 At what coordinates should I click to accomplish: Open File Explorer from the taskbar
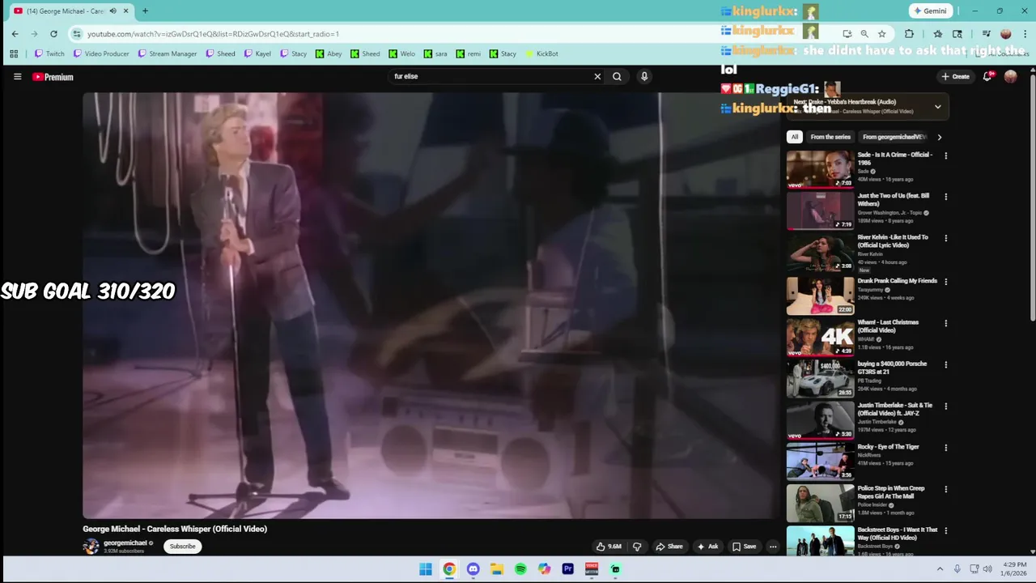497,569
